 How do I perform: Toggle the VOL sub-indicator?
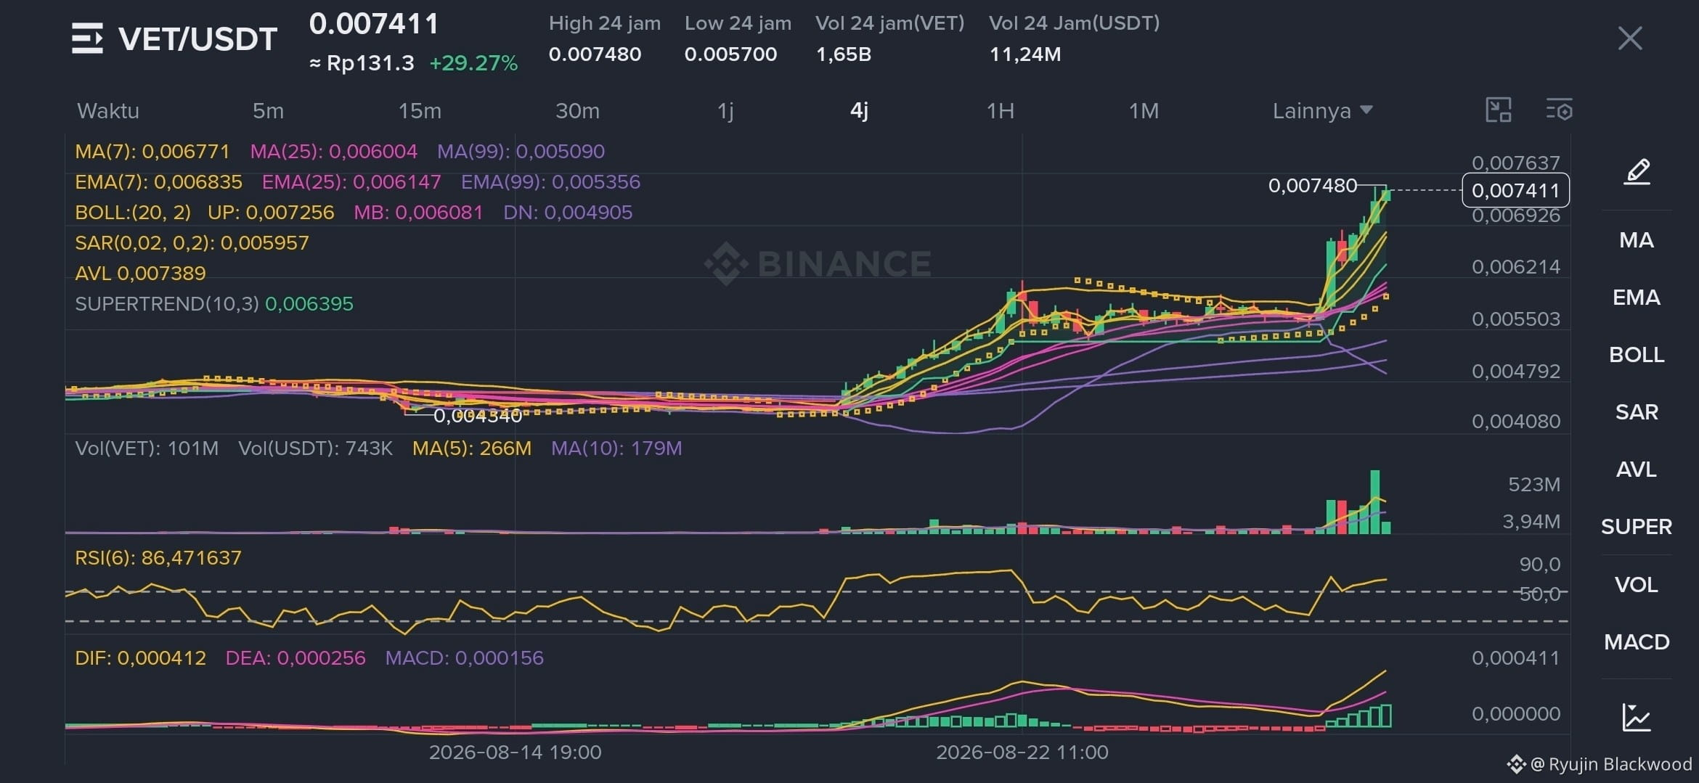tap(1637, 585)
